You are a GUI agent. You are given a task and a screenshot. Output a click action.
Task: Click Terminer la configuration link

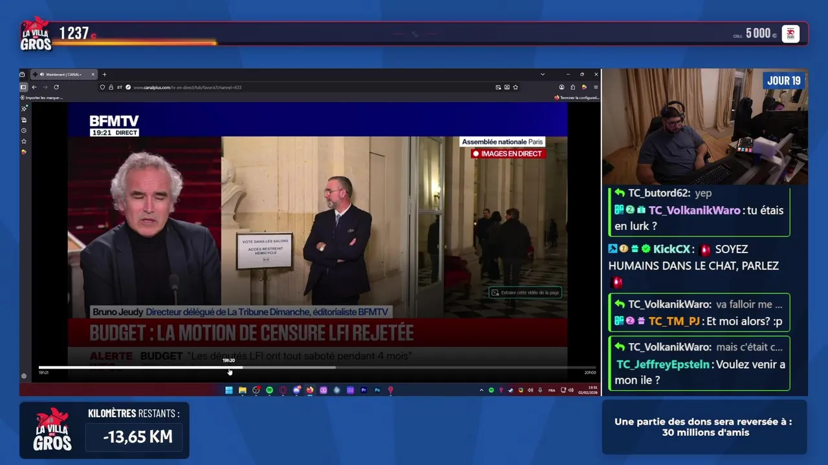[x=576, y=98]
